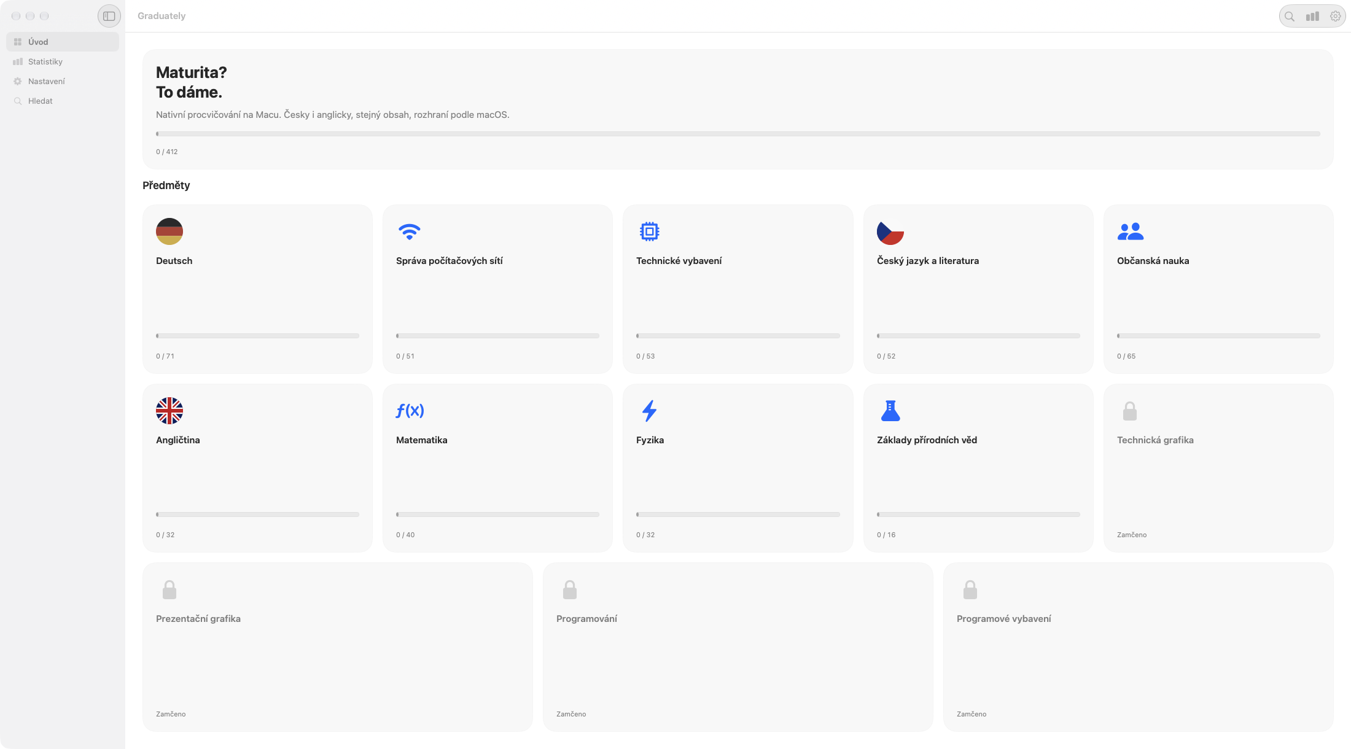Select Úvod in the sidebar
This screenshot has height=749, width=1351.
tap(63, 42)
